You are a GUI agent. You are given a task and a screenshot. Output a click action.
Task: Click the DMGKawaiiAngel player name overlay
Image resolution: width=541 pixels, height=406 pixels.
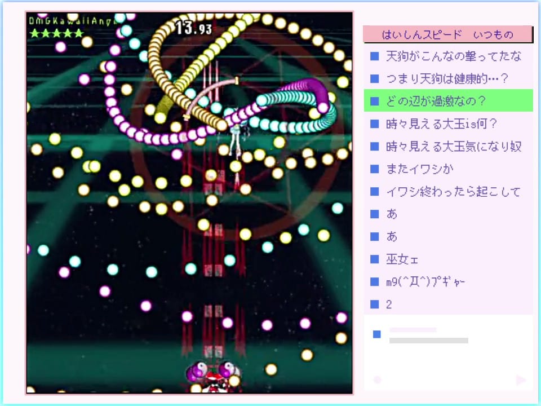pos(72,20)
